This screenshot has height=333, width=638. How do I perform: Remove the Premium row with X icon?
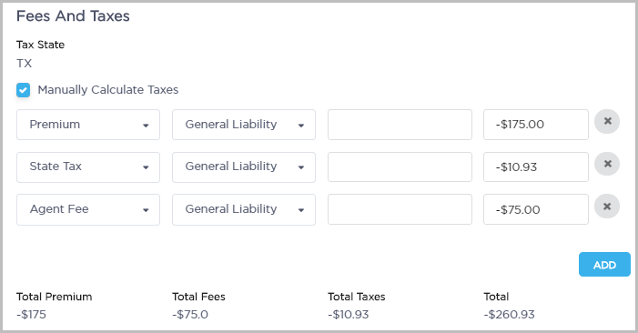[x=607, y=122]
